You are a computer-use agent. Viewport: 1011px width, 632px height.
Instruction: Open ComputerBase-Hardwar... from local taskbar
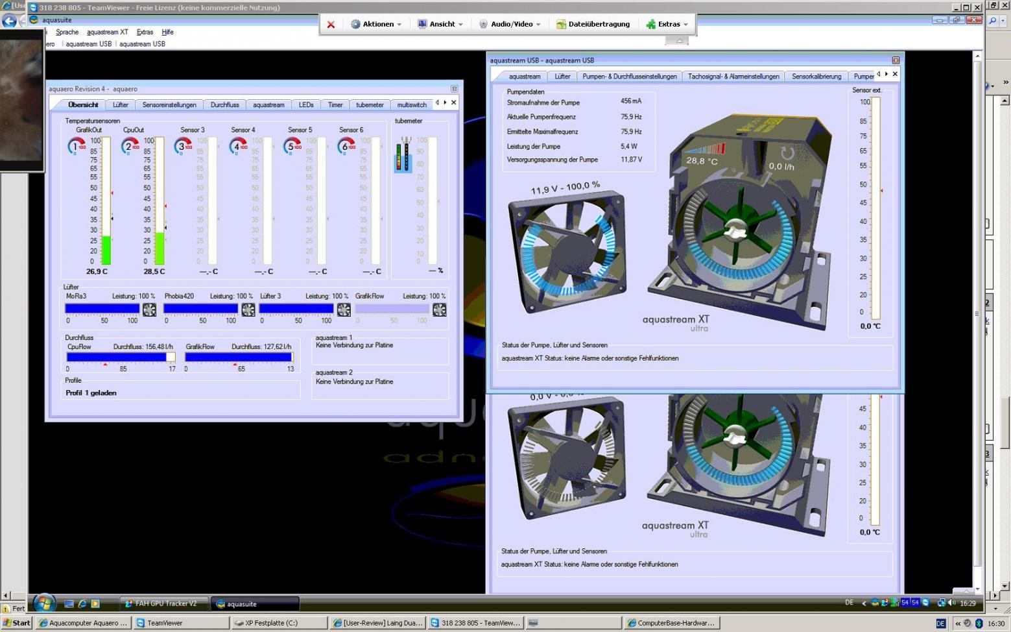tap(671, 623)
